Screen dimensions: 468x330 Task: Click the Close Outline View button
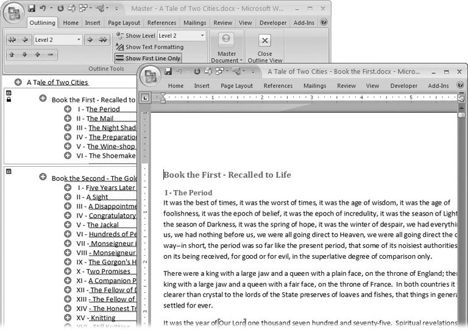click(x=264, y=46)
